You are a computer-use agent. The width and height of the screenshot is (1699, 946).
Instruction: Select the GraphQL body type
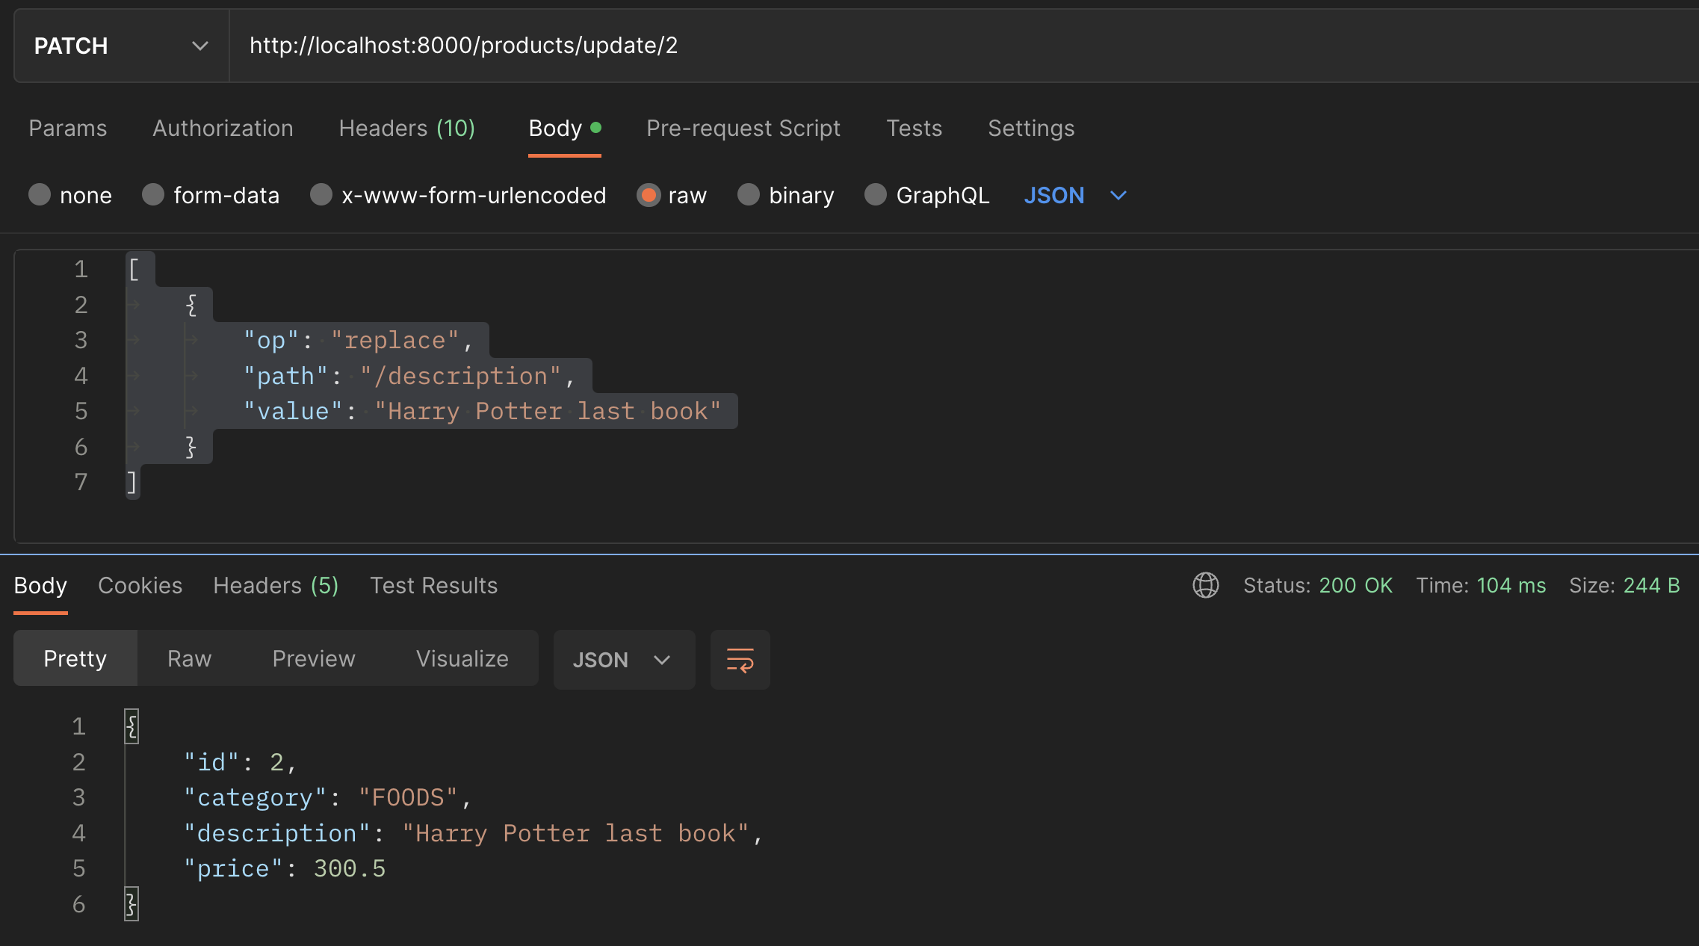tap(875, 195)
